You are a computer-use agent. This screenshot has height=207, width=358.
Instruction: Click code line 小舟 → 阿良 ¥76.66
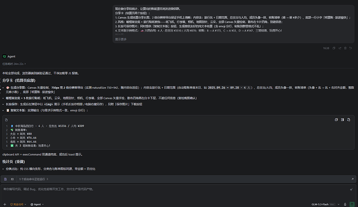[x=23, y=137]
